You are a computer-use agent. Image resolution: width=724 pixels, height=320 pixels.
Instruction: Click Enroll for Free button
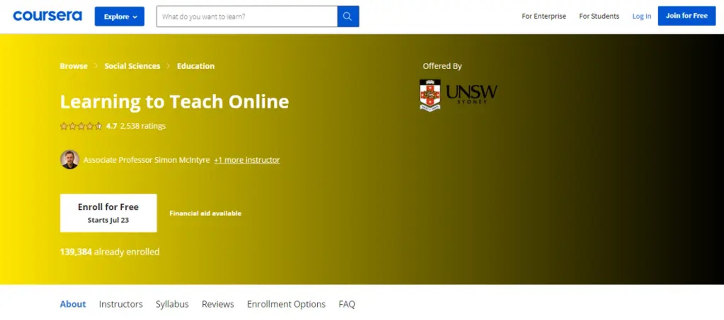pyautogui.click(x=109, y=213)
